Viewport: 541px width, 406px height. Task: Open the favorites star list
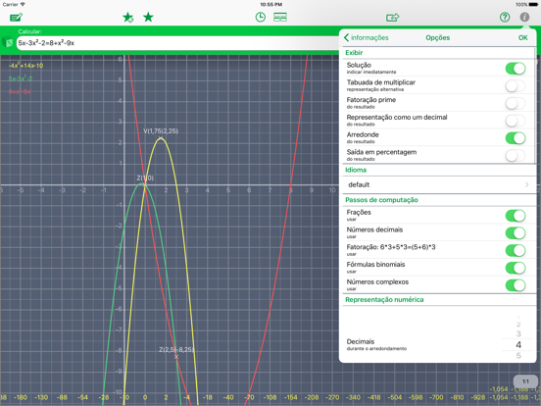click(148, 17)
